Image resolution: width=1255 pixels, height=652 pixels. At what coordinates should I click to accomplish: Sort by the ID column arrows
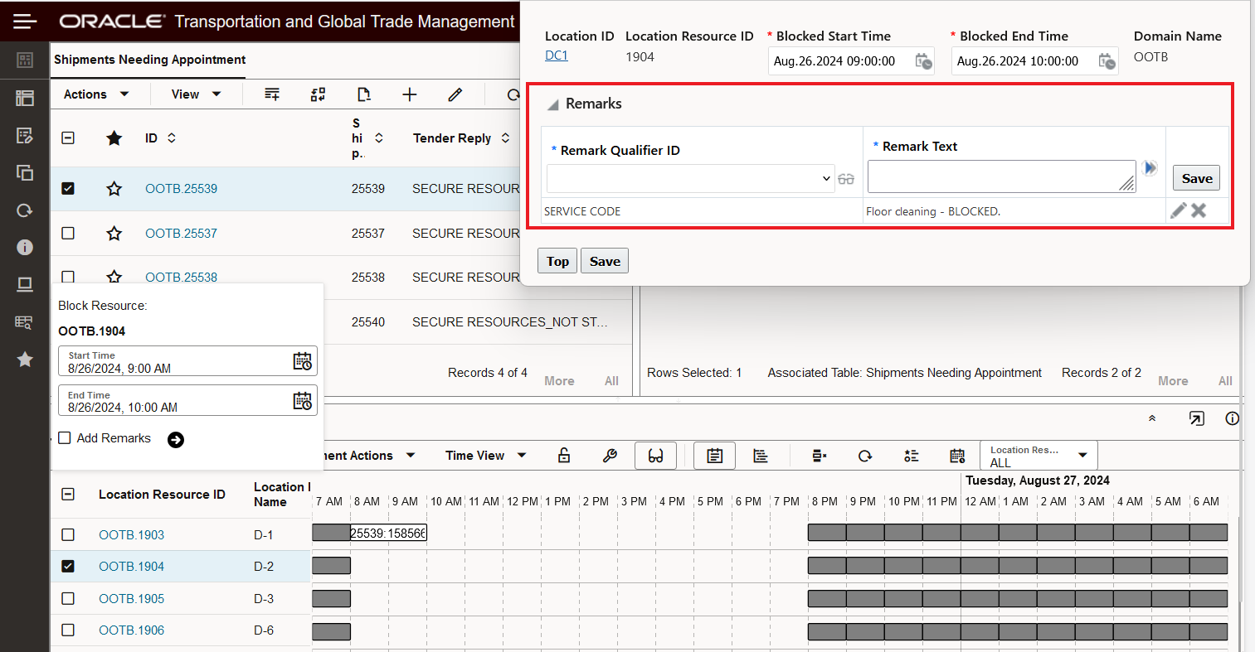(172, 138)
